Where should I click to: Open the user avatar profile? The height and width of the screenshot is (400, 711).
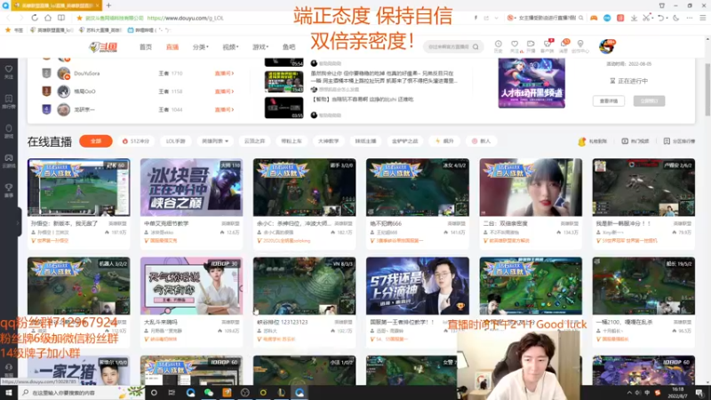606,46
